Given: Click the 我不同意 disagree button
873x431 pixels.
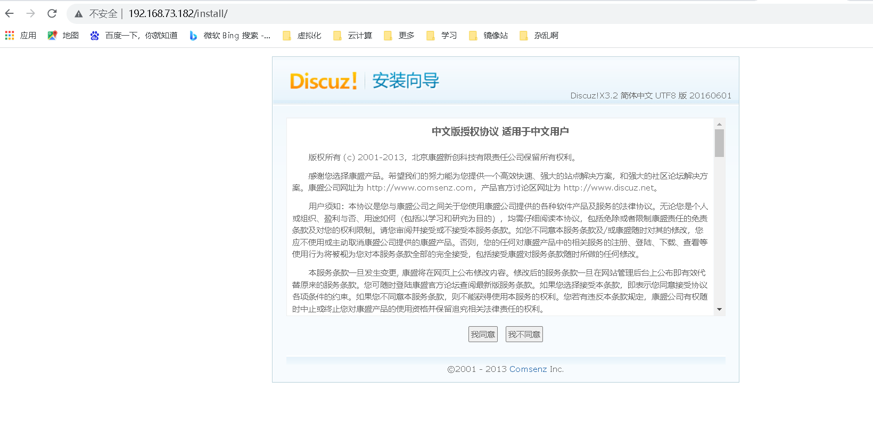Looking at the screenshot, I should click(x=524, y=334).
